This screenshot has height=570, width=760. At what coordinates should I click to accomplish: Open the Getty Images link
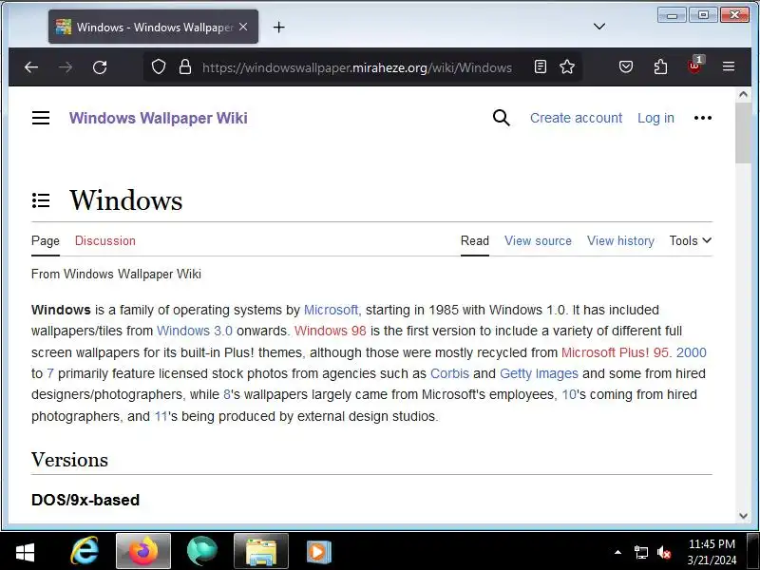pos(539,373)
